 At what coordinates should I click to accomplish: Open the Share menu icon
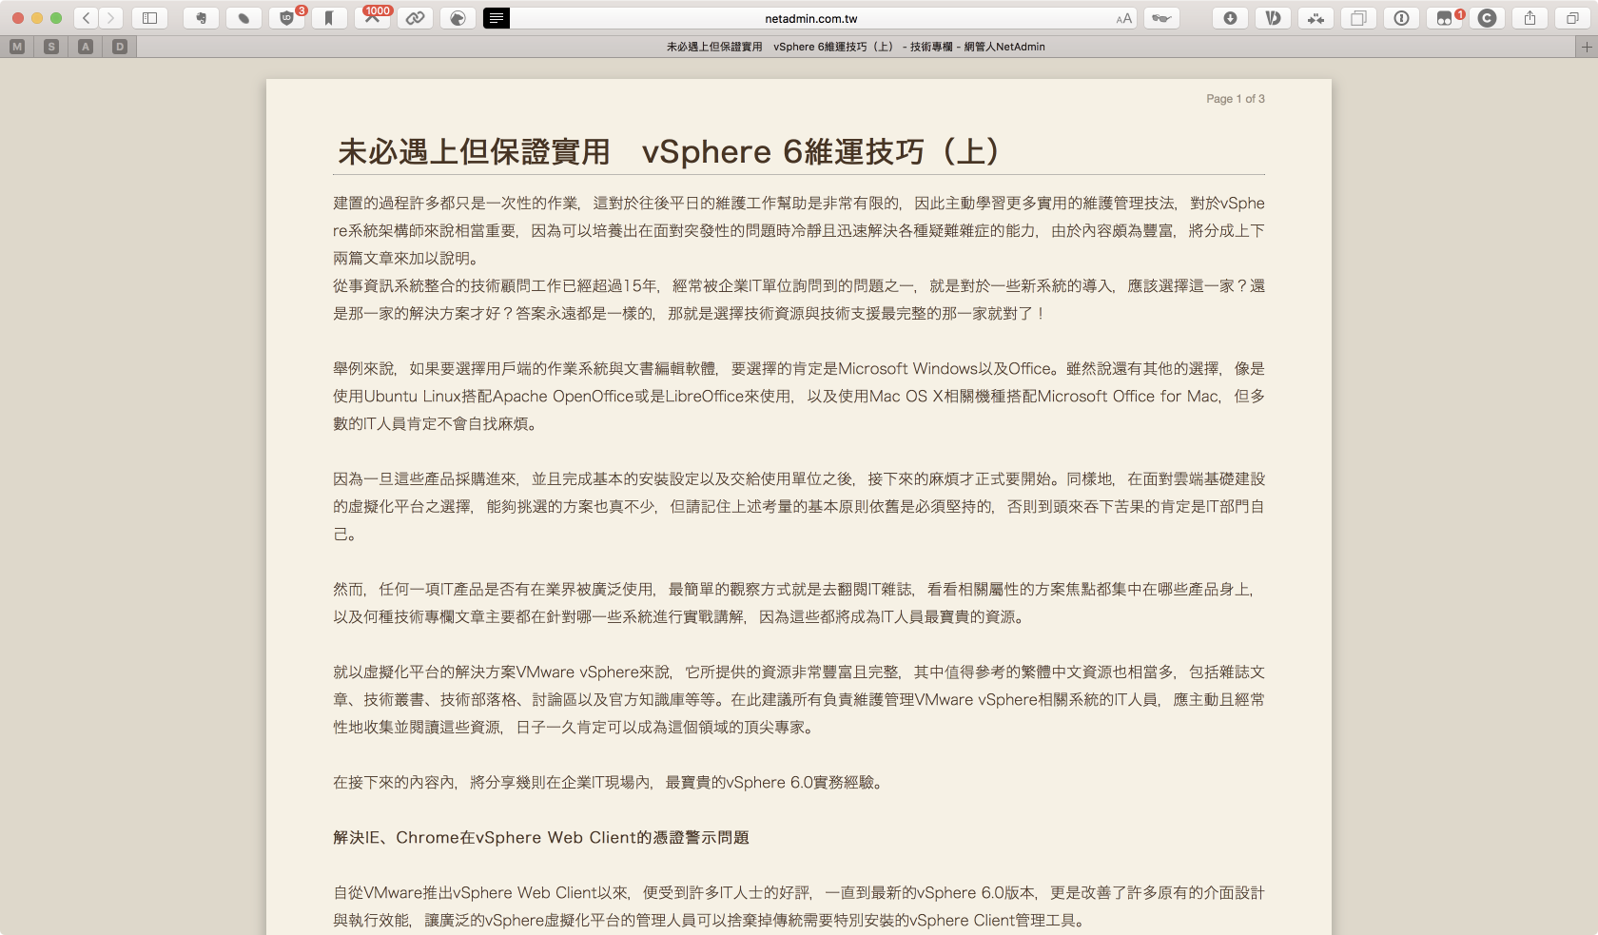coord(1530,18)
